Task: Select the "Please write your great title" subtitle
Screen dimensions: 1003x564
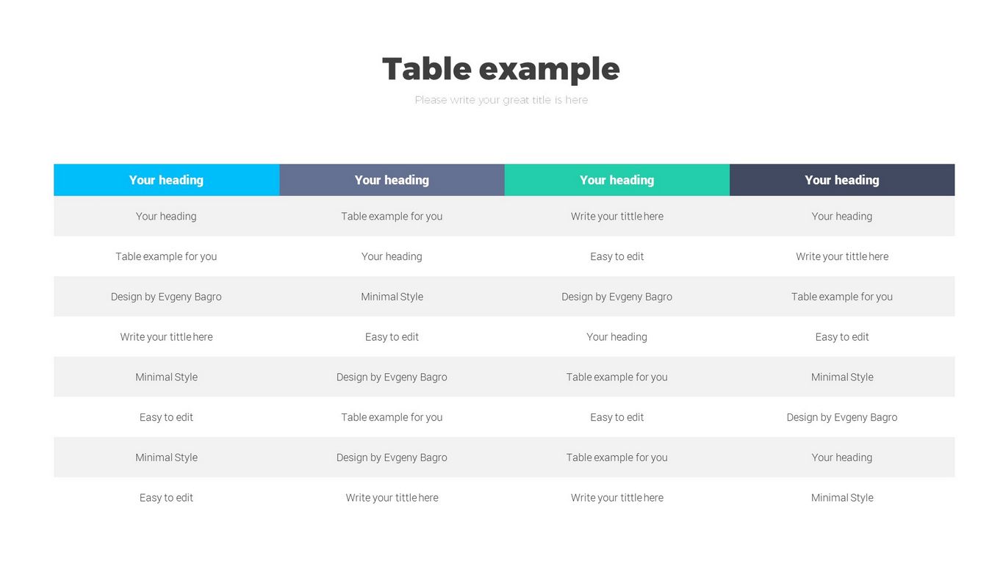Action: point(500,100)
